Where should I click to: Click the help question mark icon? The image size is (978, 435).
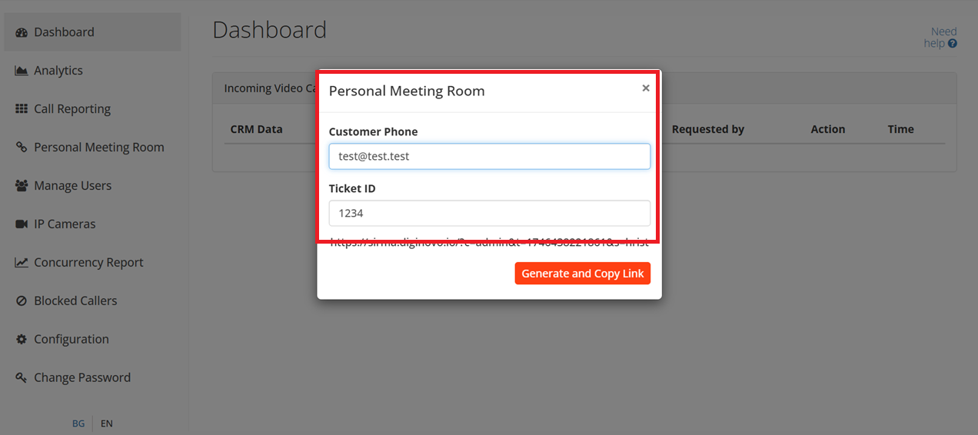(953, 44)
